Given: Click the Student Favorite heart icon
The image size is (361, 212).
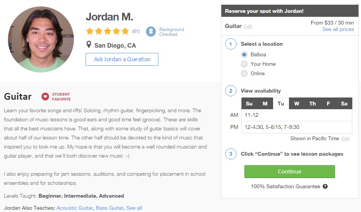Looking at the screenshot, I should tap(45, 96).
